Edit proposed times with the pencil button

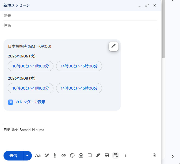114,46
